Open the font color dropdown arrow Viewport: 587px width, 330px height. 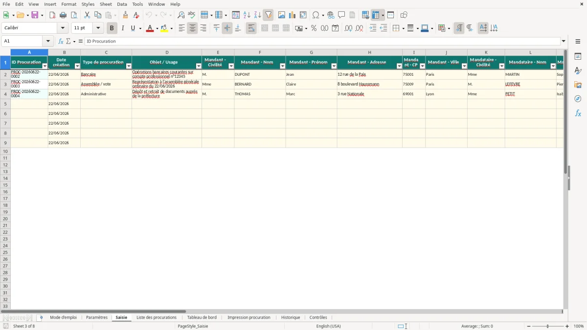coord(157,28)
